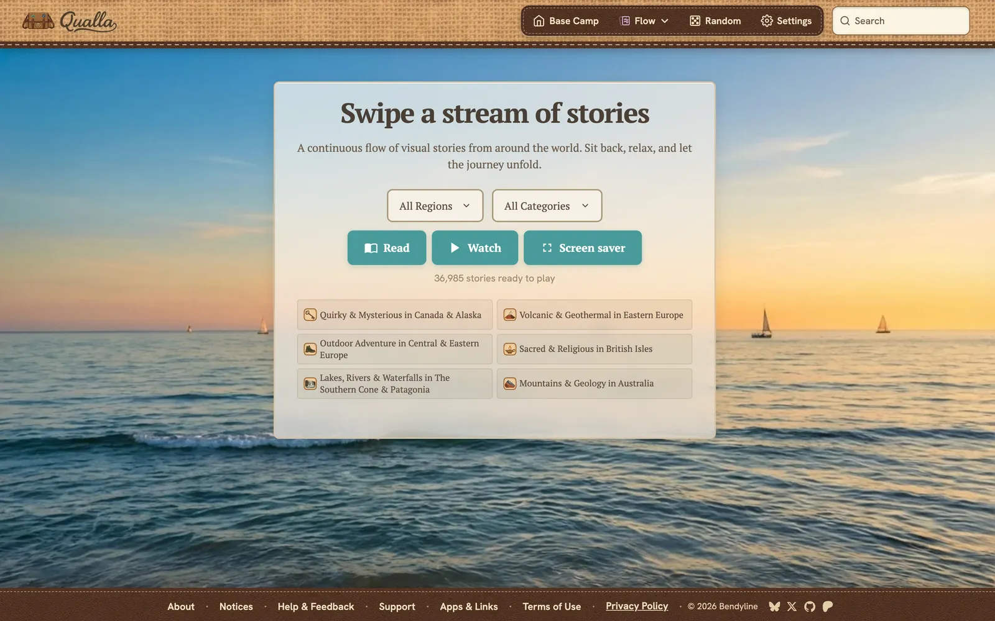
Task: Open Volcanic & Geothermal in Eastern Europe
Action: click(595, 315)
